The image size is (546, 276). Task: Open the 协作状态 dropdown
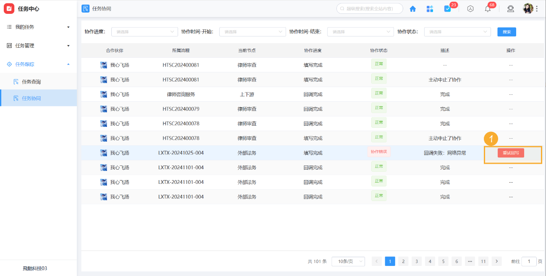(x=457, y=31)
